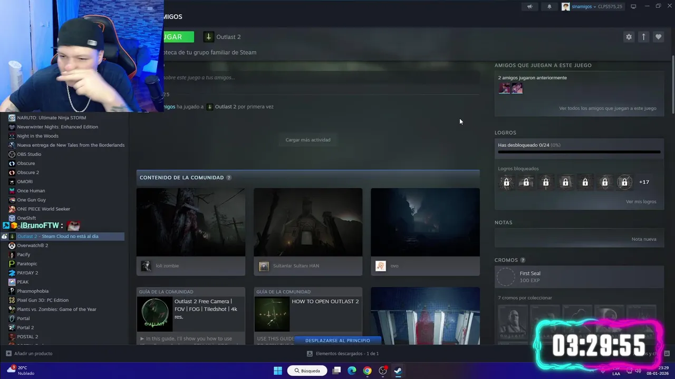Open Ver todos los amigos que juegan a este juego
This screenshot has width=675, height=379.
(607, 108)
